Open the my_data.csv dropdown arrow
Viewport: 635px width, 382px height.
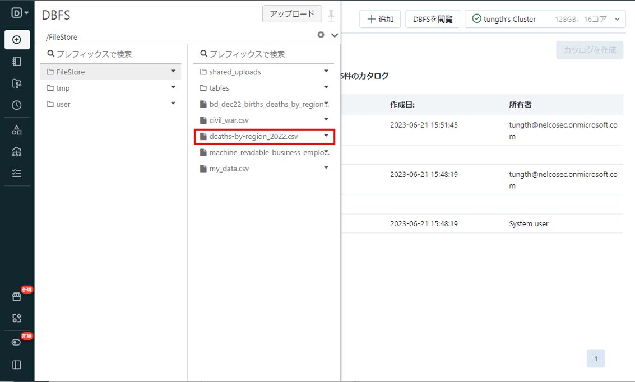326,167
